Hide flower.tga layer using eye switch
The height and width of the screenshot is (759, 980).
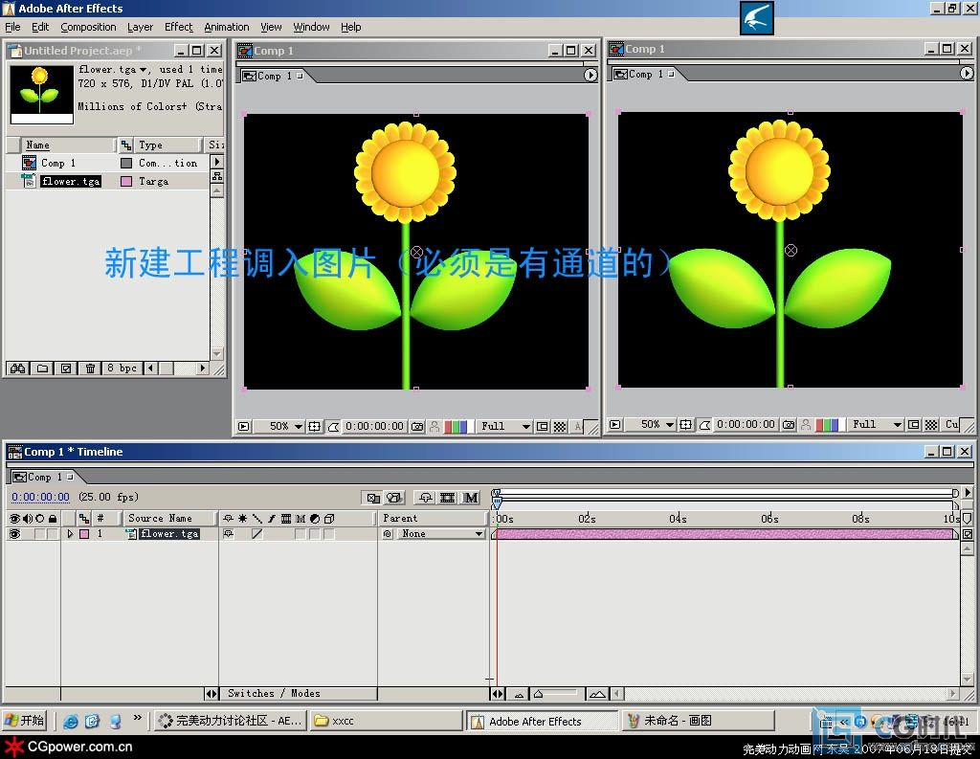click(x=14, y=534)
